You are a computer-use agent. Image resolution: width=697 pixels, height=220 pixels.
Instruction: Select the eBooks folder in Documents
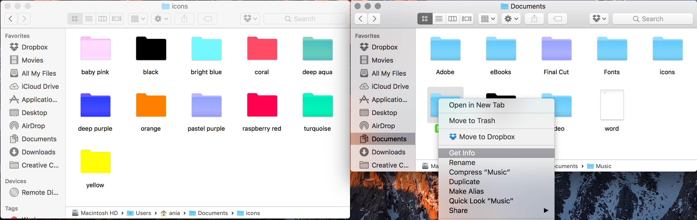[x=501, y=48]
